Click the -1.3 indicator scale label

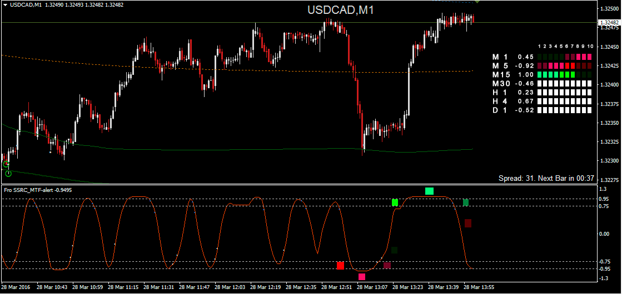coord(605,279)
